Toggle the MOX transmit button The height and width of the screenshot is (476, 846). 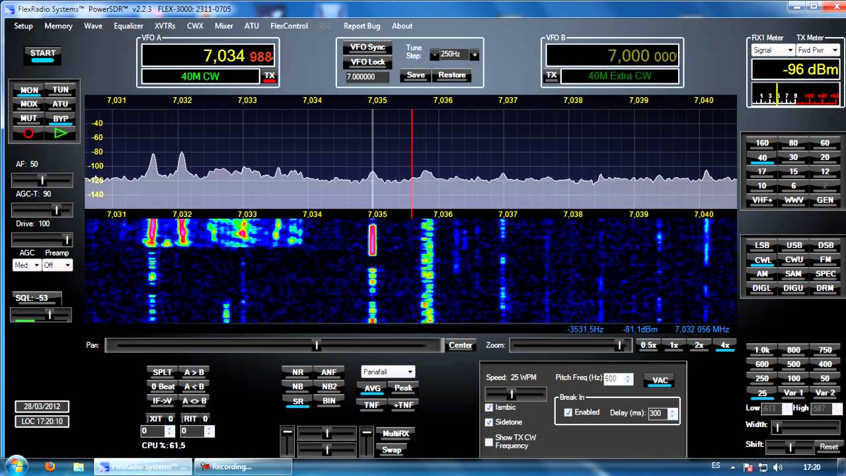click(x=29, y=104)
